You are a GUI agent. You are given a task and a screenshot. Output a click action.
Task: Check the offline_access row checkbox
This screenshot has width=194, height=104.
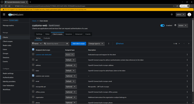pos(33,92)
